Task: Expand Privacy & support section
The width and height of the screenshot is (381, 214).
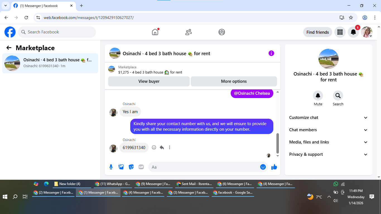Action: point(329,154)
